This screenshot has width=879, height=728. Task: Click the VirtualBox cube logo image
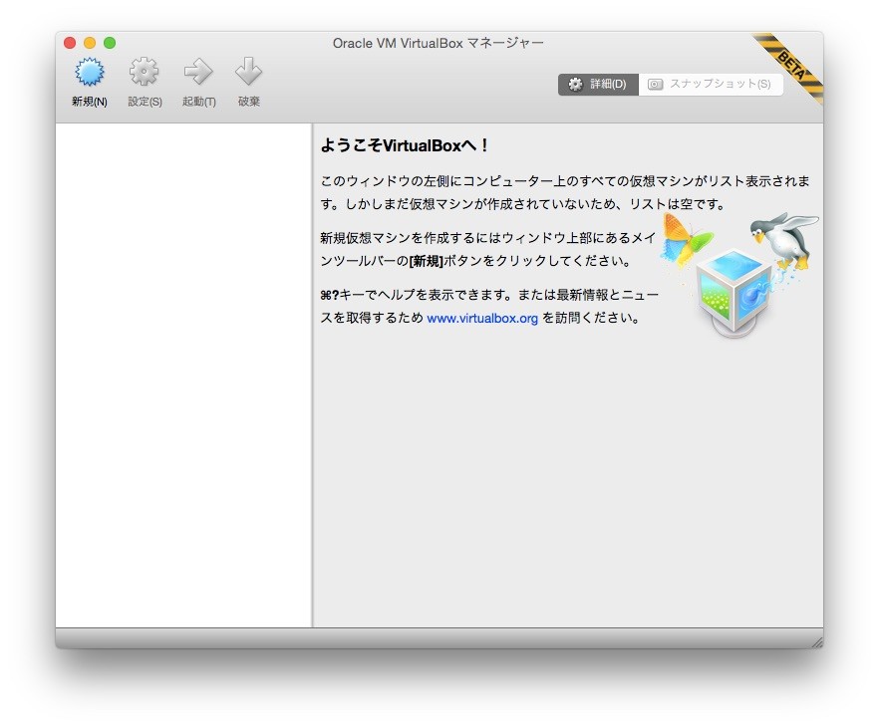pyautogui.click(x=733, y=294)
